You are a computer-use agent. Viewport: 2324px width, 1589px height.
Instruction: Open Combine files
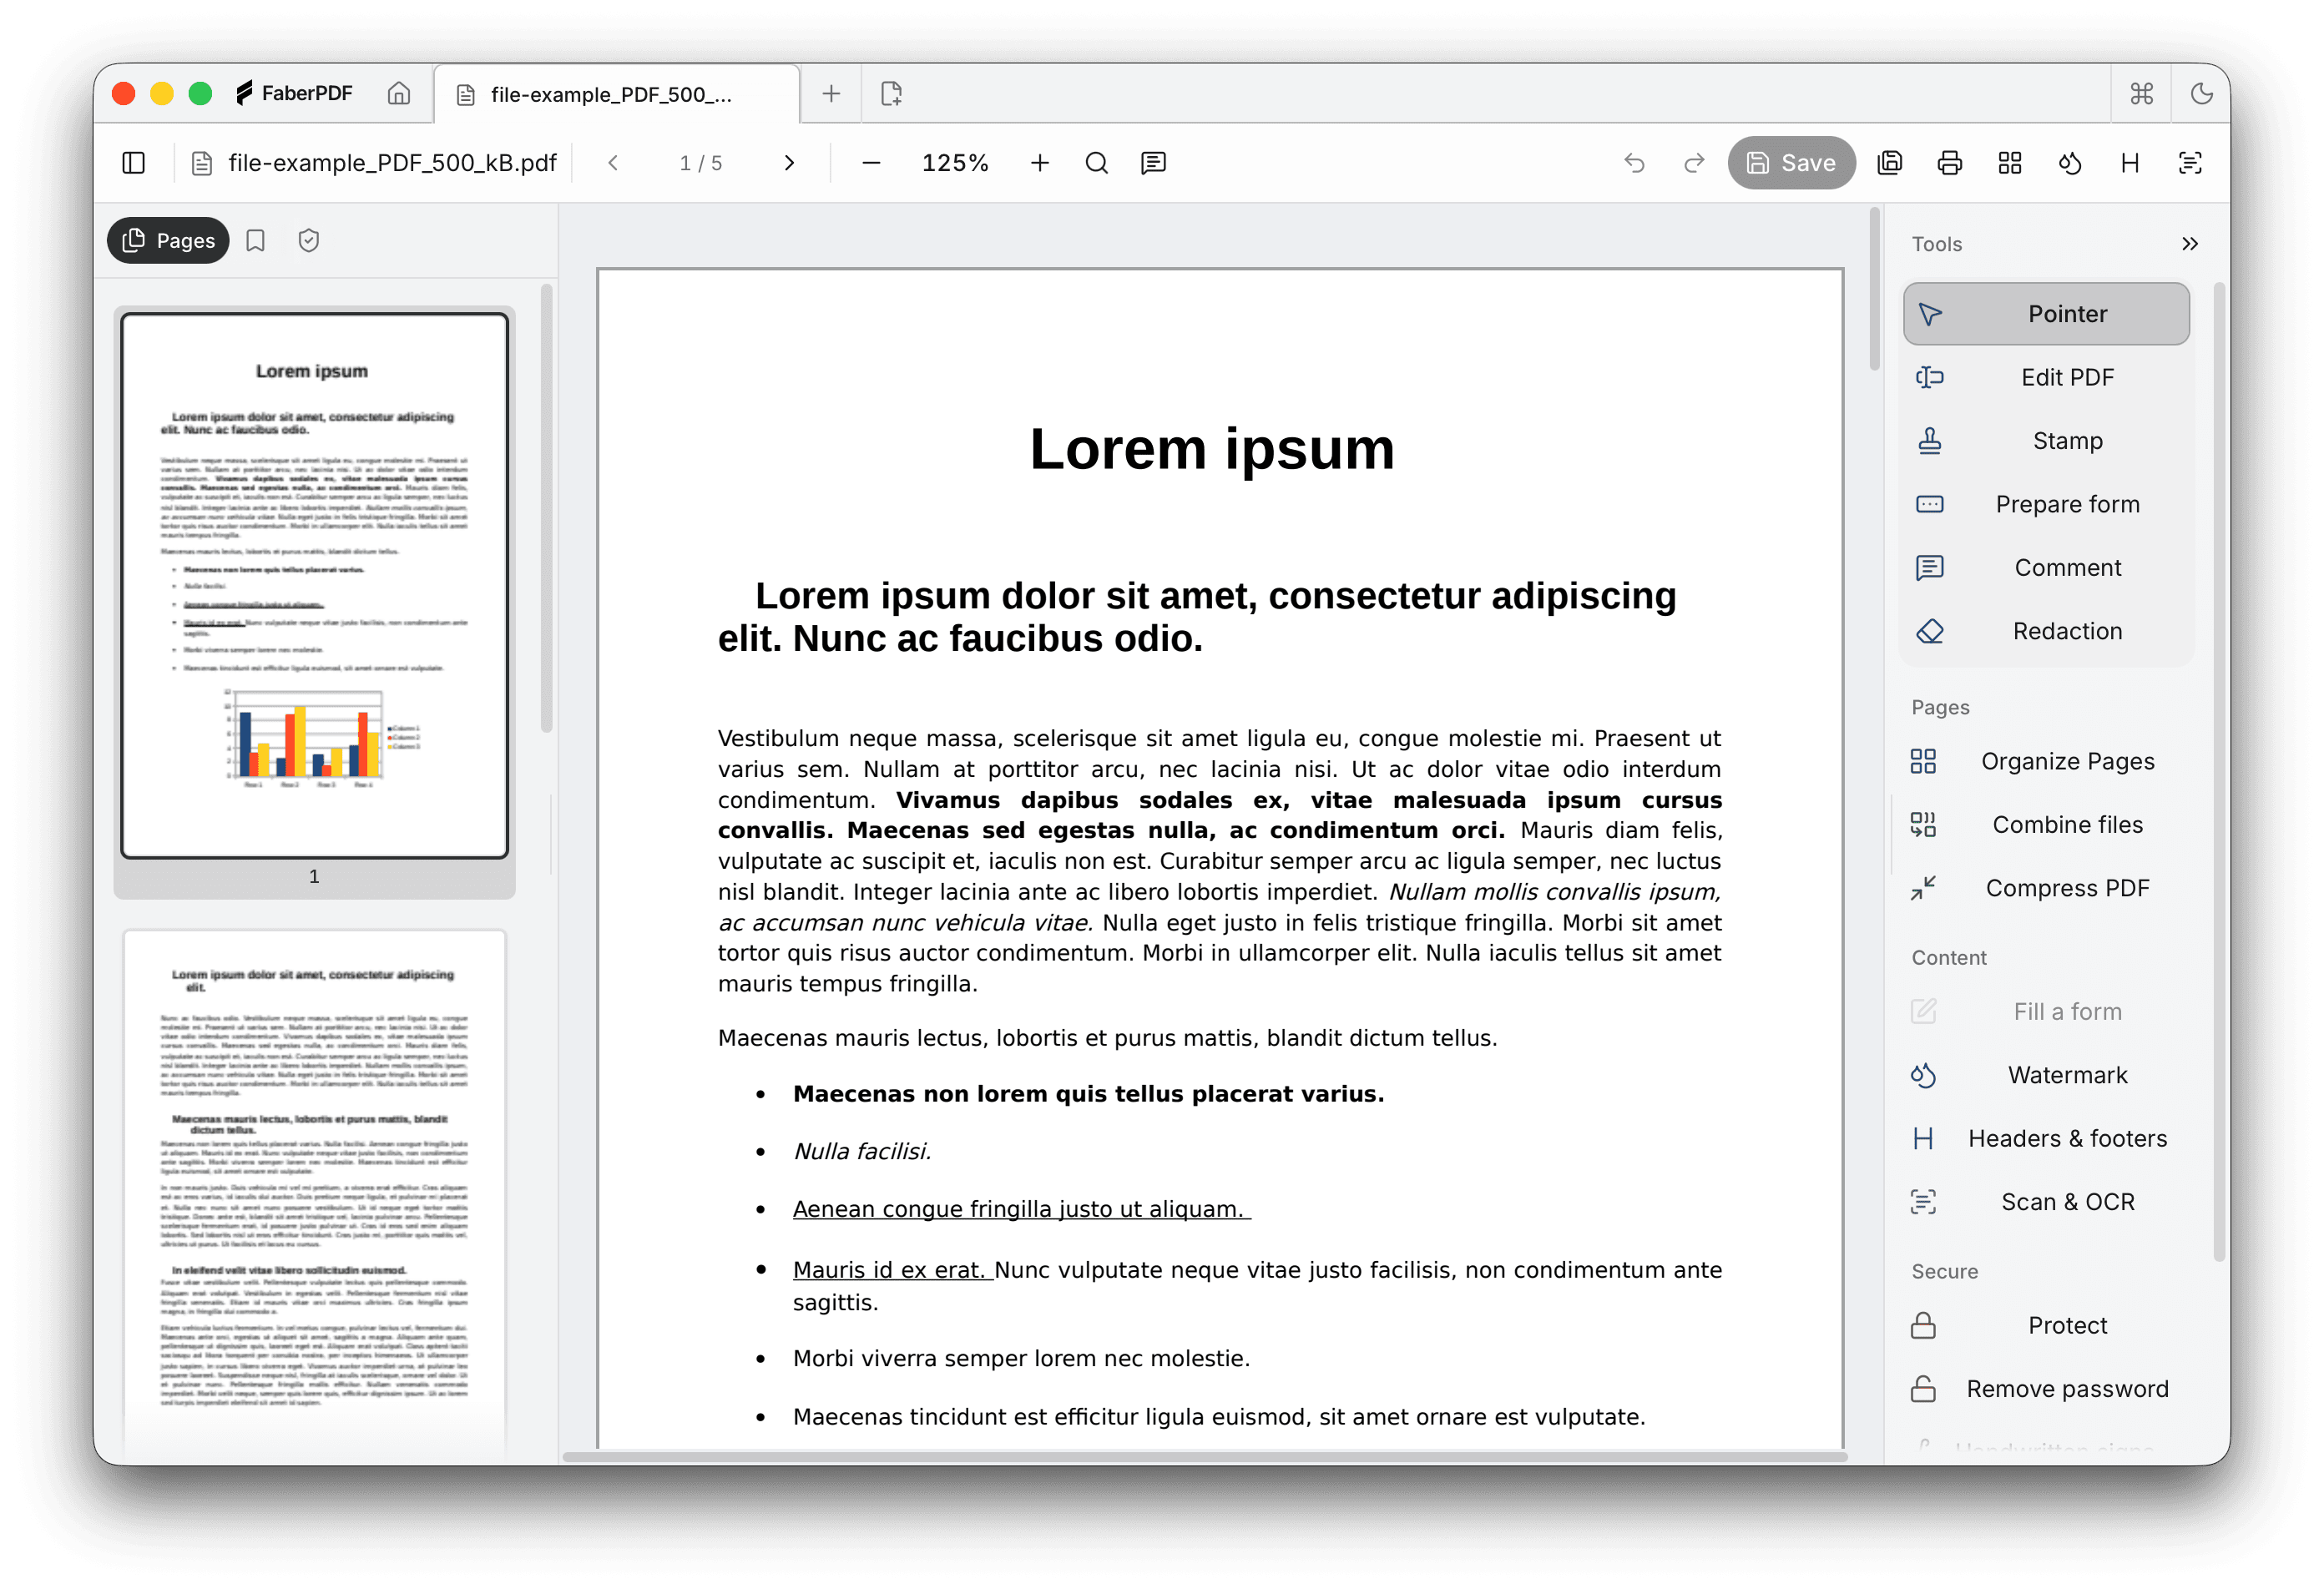[x=2046, y=825]
